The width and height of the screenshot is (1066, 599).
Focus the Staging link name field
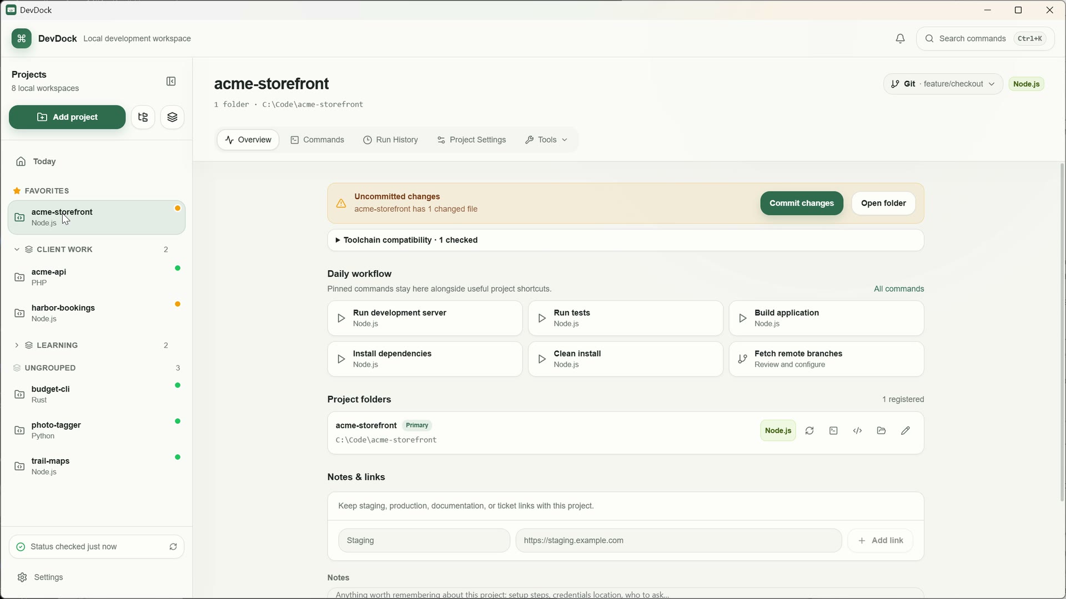click(x=424, y=540)
